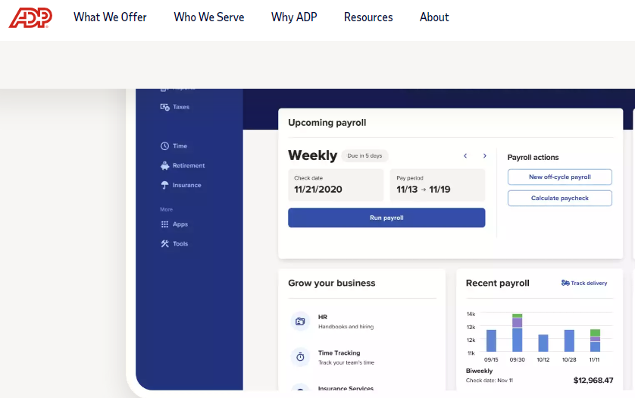
Task: Click the Recent payroll heading
Action: pos(497,283)
